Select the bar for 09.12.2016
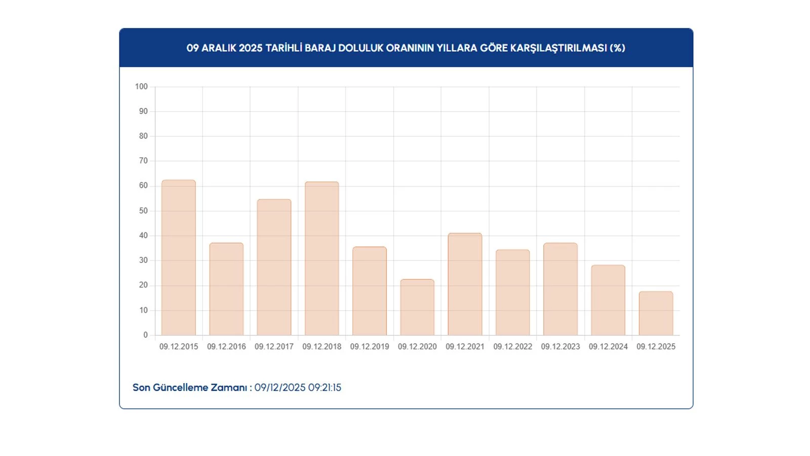 226,289
